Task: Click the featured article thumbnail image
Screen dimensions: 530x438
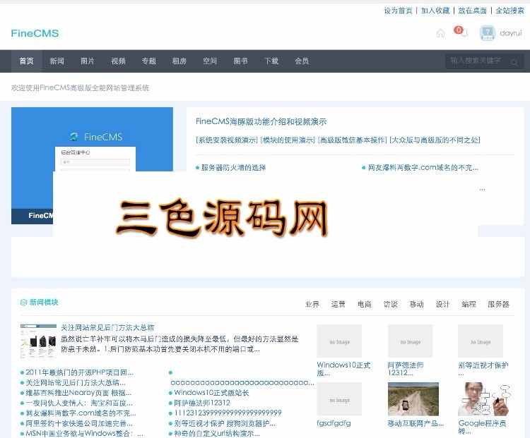Action: pos(38,341)
